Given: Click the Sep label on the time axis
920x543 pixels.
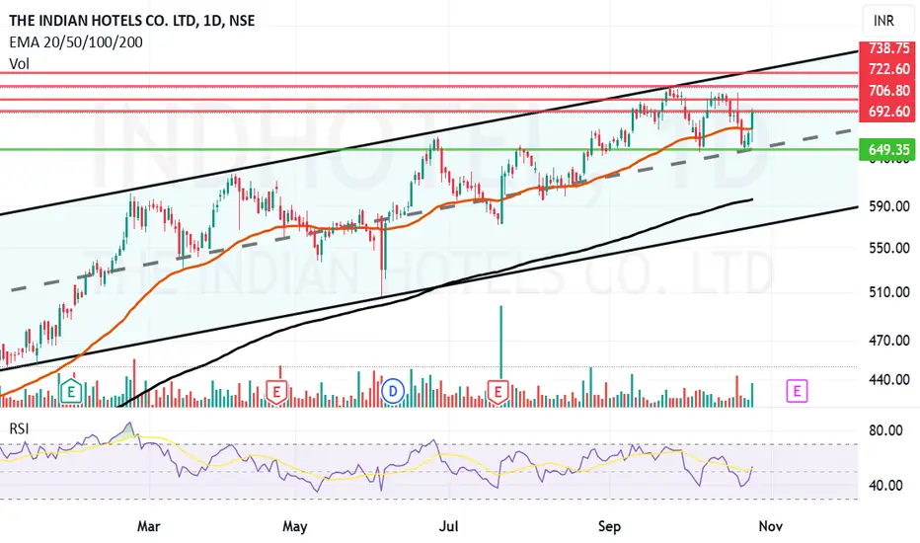Looking at the screenshot, I should [x=610, y=526].
